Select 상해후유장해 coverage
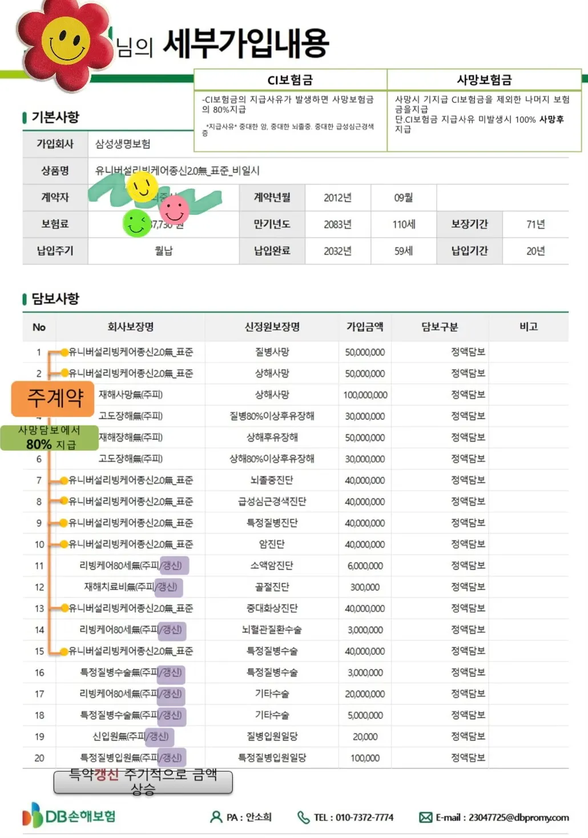The image size is (588, 838). pos(272,438)
